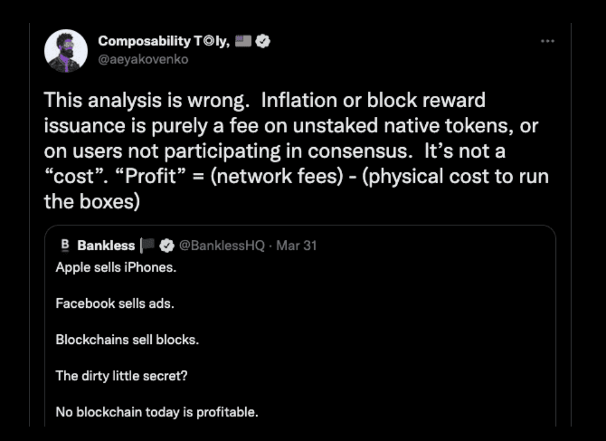The image size is (606, 441).
Task: Click the black flag icon after Bankless
Action: point(147,245)
